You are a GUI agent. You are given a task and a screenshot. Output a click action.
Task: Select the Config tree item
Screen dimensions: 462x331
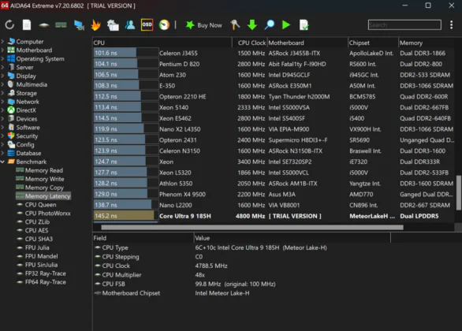[x=25, y=144]
